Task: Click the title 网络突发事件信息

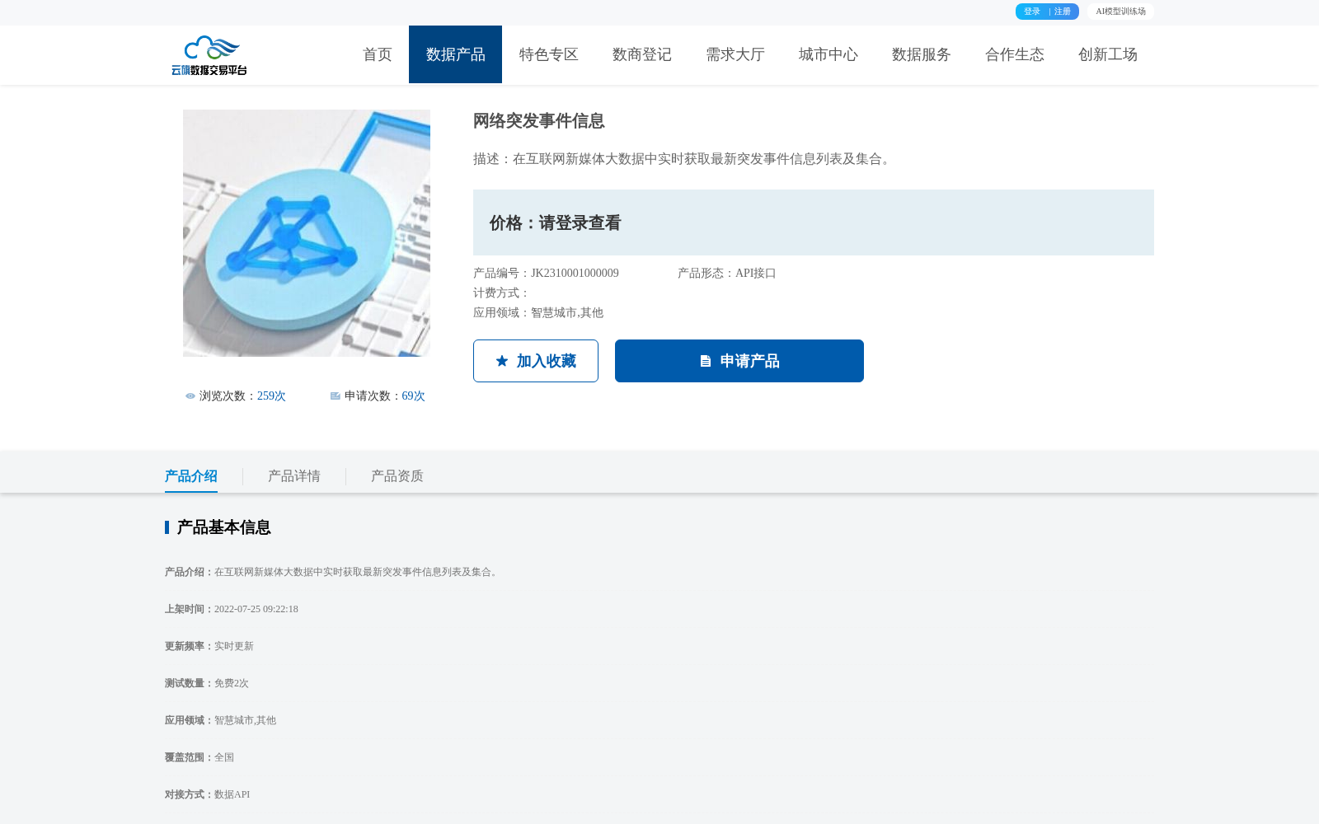Action: click(x=539, y=121)
